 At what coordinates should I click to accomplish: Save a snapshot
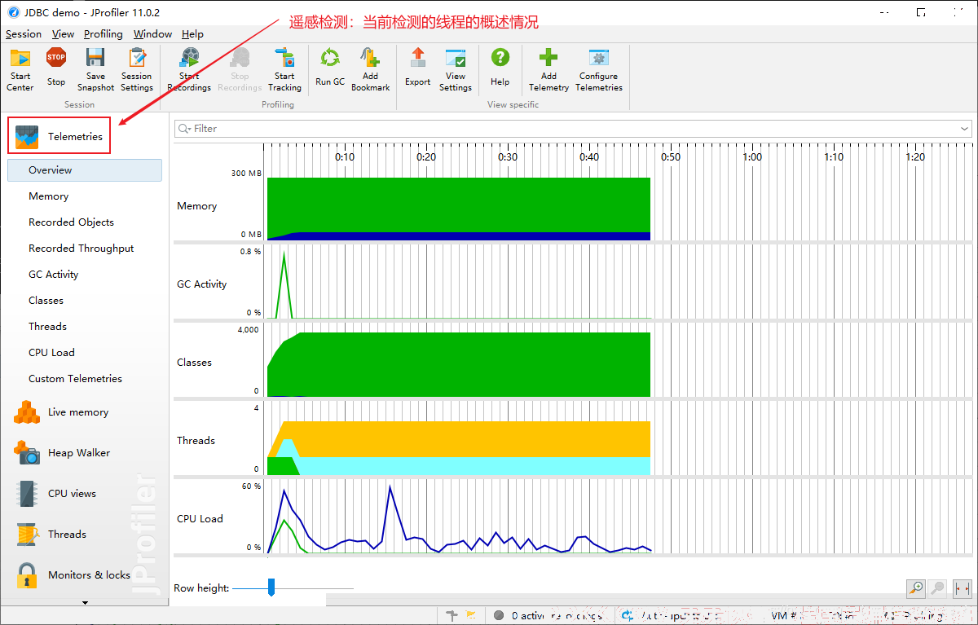coord(95,69)
